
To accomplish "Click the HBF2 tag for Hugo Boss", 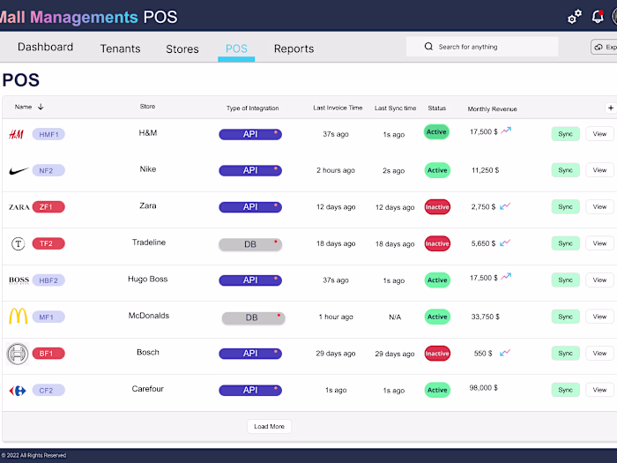I will tap(48, 280).
